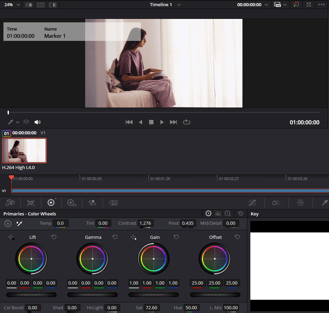Open the Curves palette

pyautogui.click(x=252, y=203)
